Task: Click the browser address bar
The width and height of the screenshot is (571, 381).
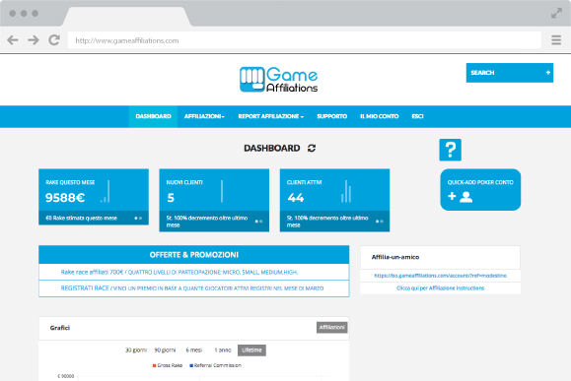Action: pos(305,40)
